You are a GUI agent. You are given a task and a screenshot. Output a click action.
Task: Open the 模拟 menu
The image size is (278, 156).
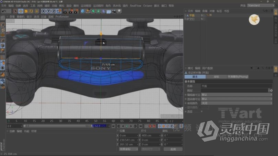pos(61,6)
